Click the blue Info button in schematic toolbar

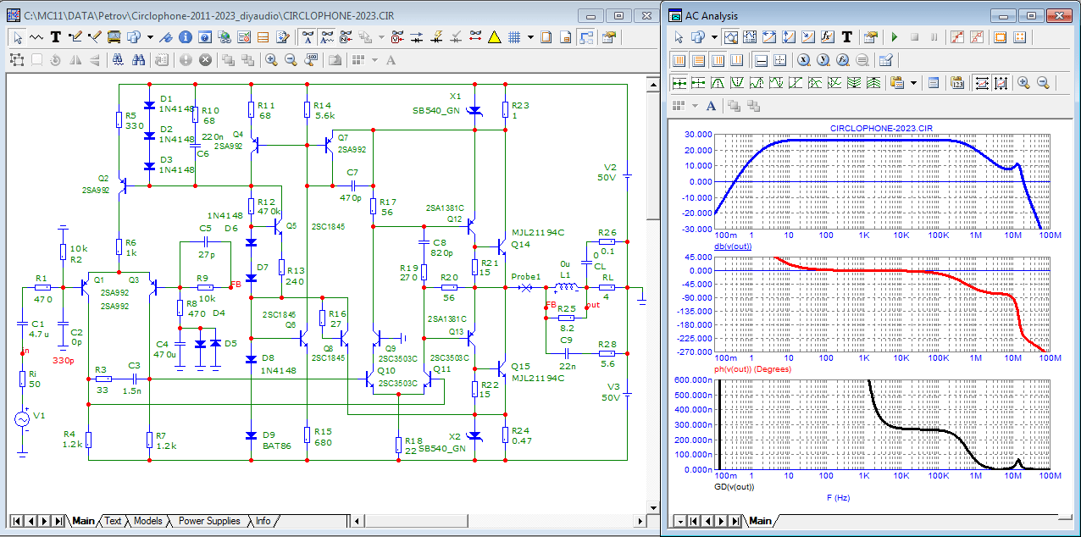[x=185, y=37]
